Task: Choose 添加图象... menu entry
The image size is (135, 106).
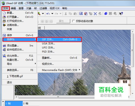Action: click(x=20, y=46)
